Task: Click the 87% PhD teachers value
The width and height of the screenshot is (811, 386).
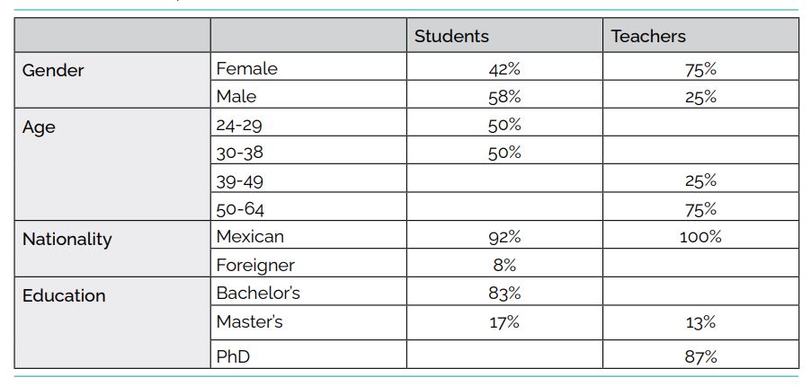Action: 700,357
